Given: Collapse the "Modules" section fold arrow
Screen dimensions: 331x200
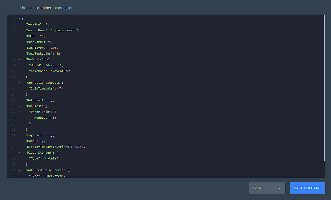Looking at the screenshot, I should pos(19,106).
